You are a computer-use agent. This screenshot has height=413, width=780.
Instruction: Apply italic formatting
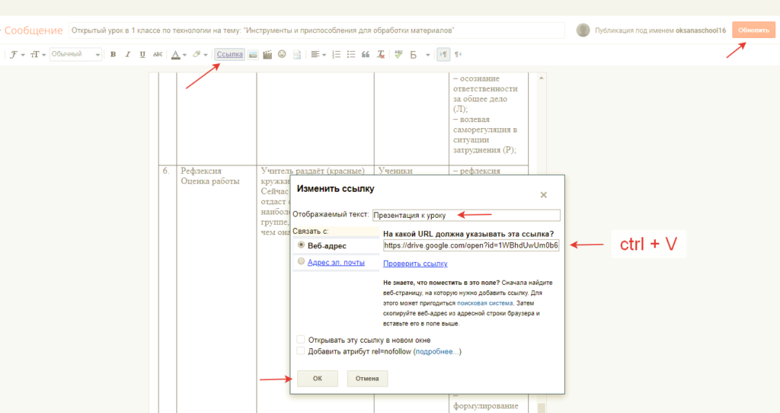click(x=127, y=54)
